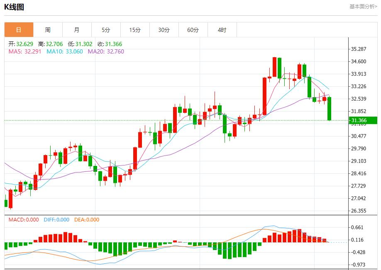Screen dimensions: 381x270
Task: Click the MA5 indicator label
Action: 25,51
